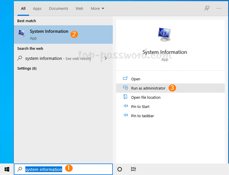Click the System Information title in preview pane
This screenshot has height=175, width=229.
[x=164, y=52]
